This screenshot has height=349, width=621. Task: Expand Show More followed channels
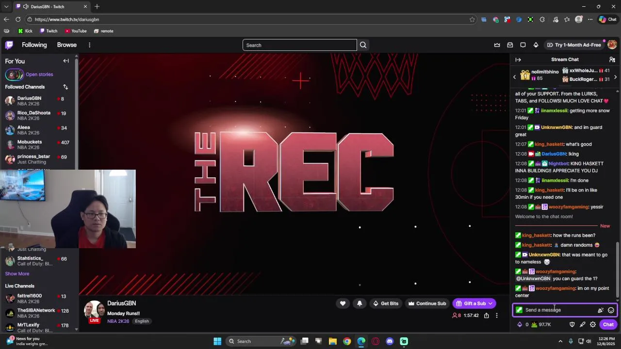[x=17, y=274]
